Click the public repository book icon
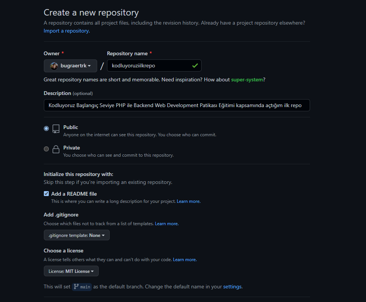The width and height of the screenshot is (366, 302). (x=56, y=129)
